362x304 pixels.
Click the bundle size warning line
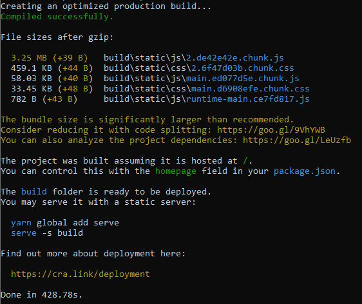[x=147, y=120]
